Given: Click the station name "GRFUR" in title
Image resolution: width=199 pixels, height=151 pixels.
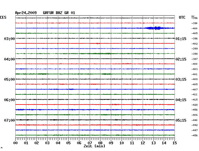Looking at the screenshot, I should [x=48, y=13].
